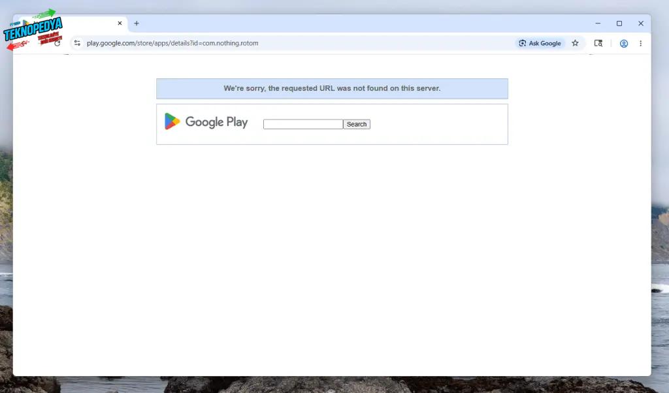Minimize the Chrome window
The image size is (669, 393).
598,24
